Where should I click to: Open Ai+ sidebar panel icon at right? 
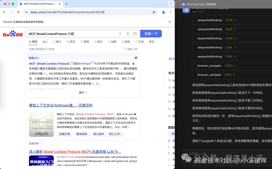[172, 59]
